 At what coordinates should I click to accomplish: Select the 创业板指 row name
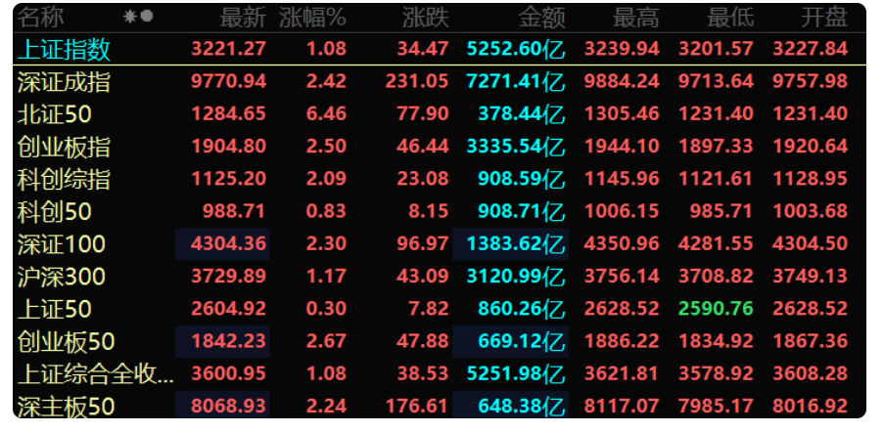(64, 148)
